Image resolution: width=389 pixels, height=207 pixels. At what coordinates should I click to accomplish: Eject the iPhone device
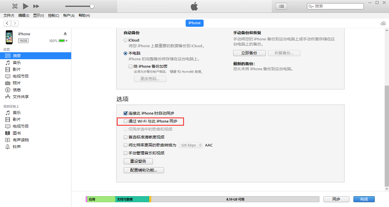65,34
